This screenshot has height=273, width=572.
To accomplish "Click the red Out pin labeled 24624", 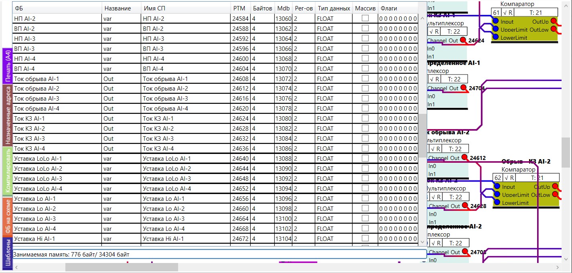I will click(x=463, y=40).
